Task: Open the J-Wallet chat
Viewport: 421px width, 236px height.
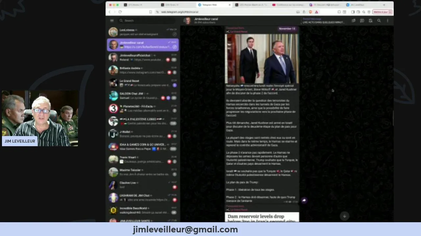Action: (x=143, y=134)
